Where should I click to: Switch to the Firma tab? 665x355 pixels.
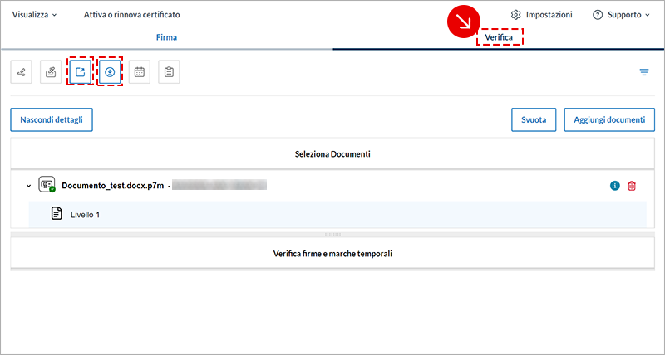click(x=166, y=37)
